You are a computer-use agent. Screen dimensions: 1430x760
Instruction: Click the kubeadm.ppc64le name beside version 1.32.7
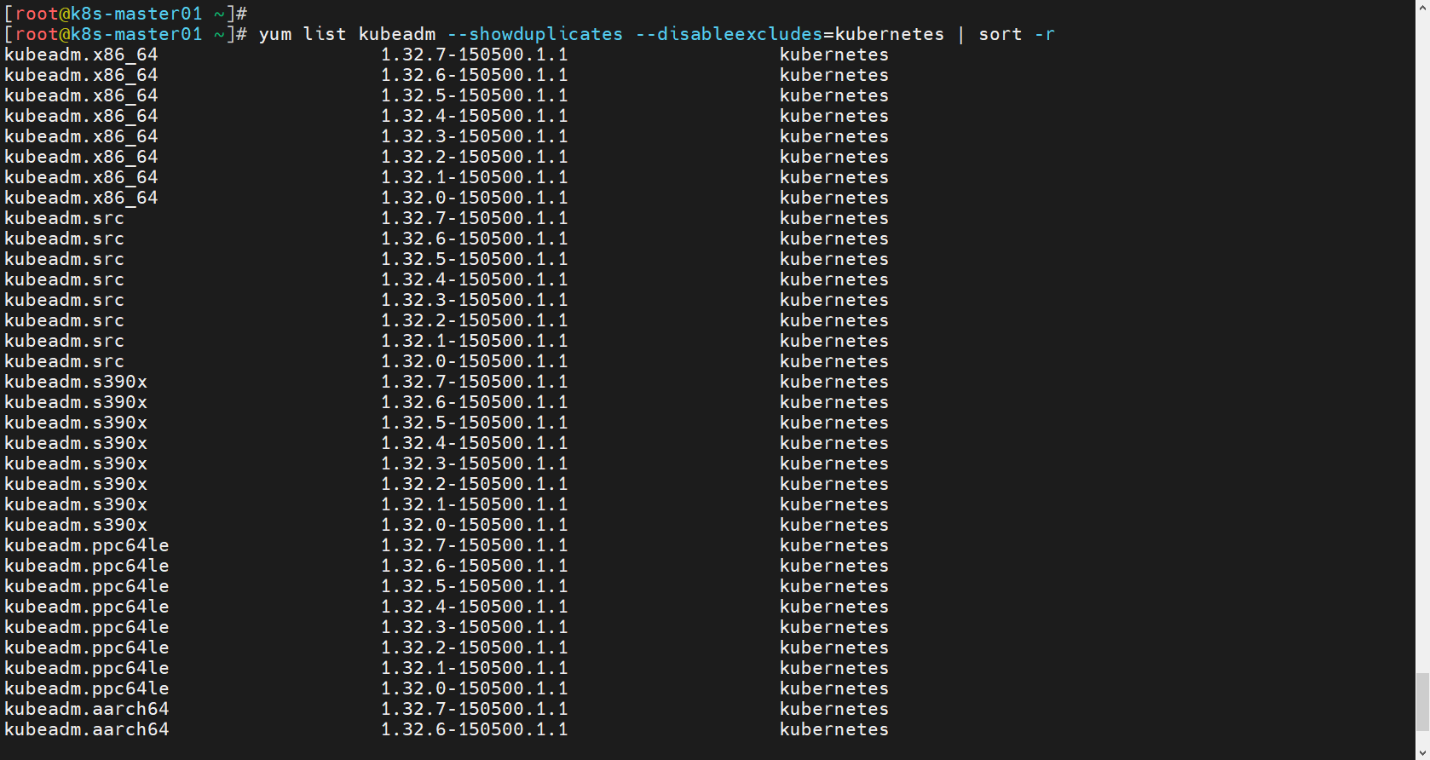(x=87, y=545)
